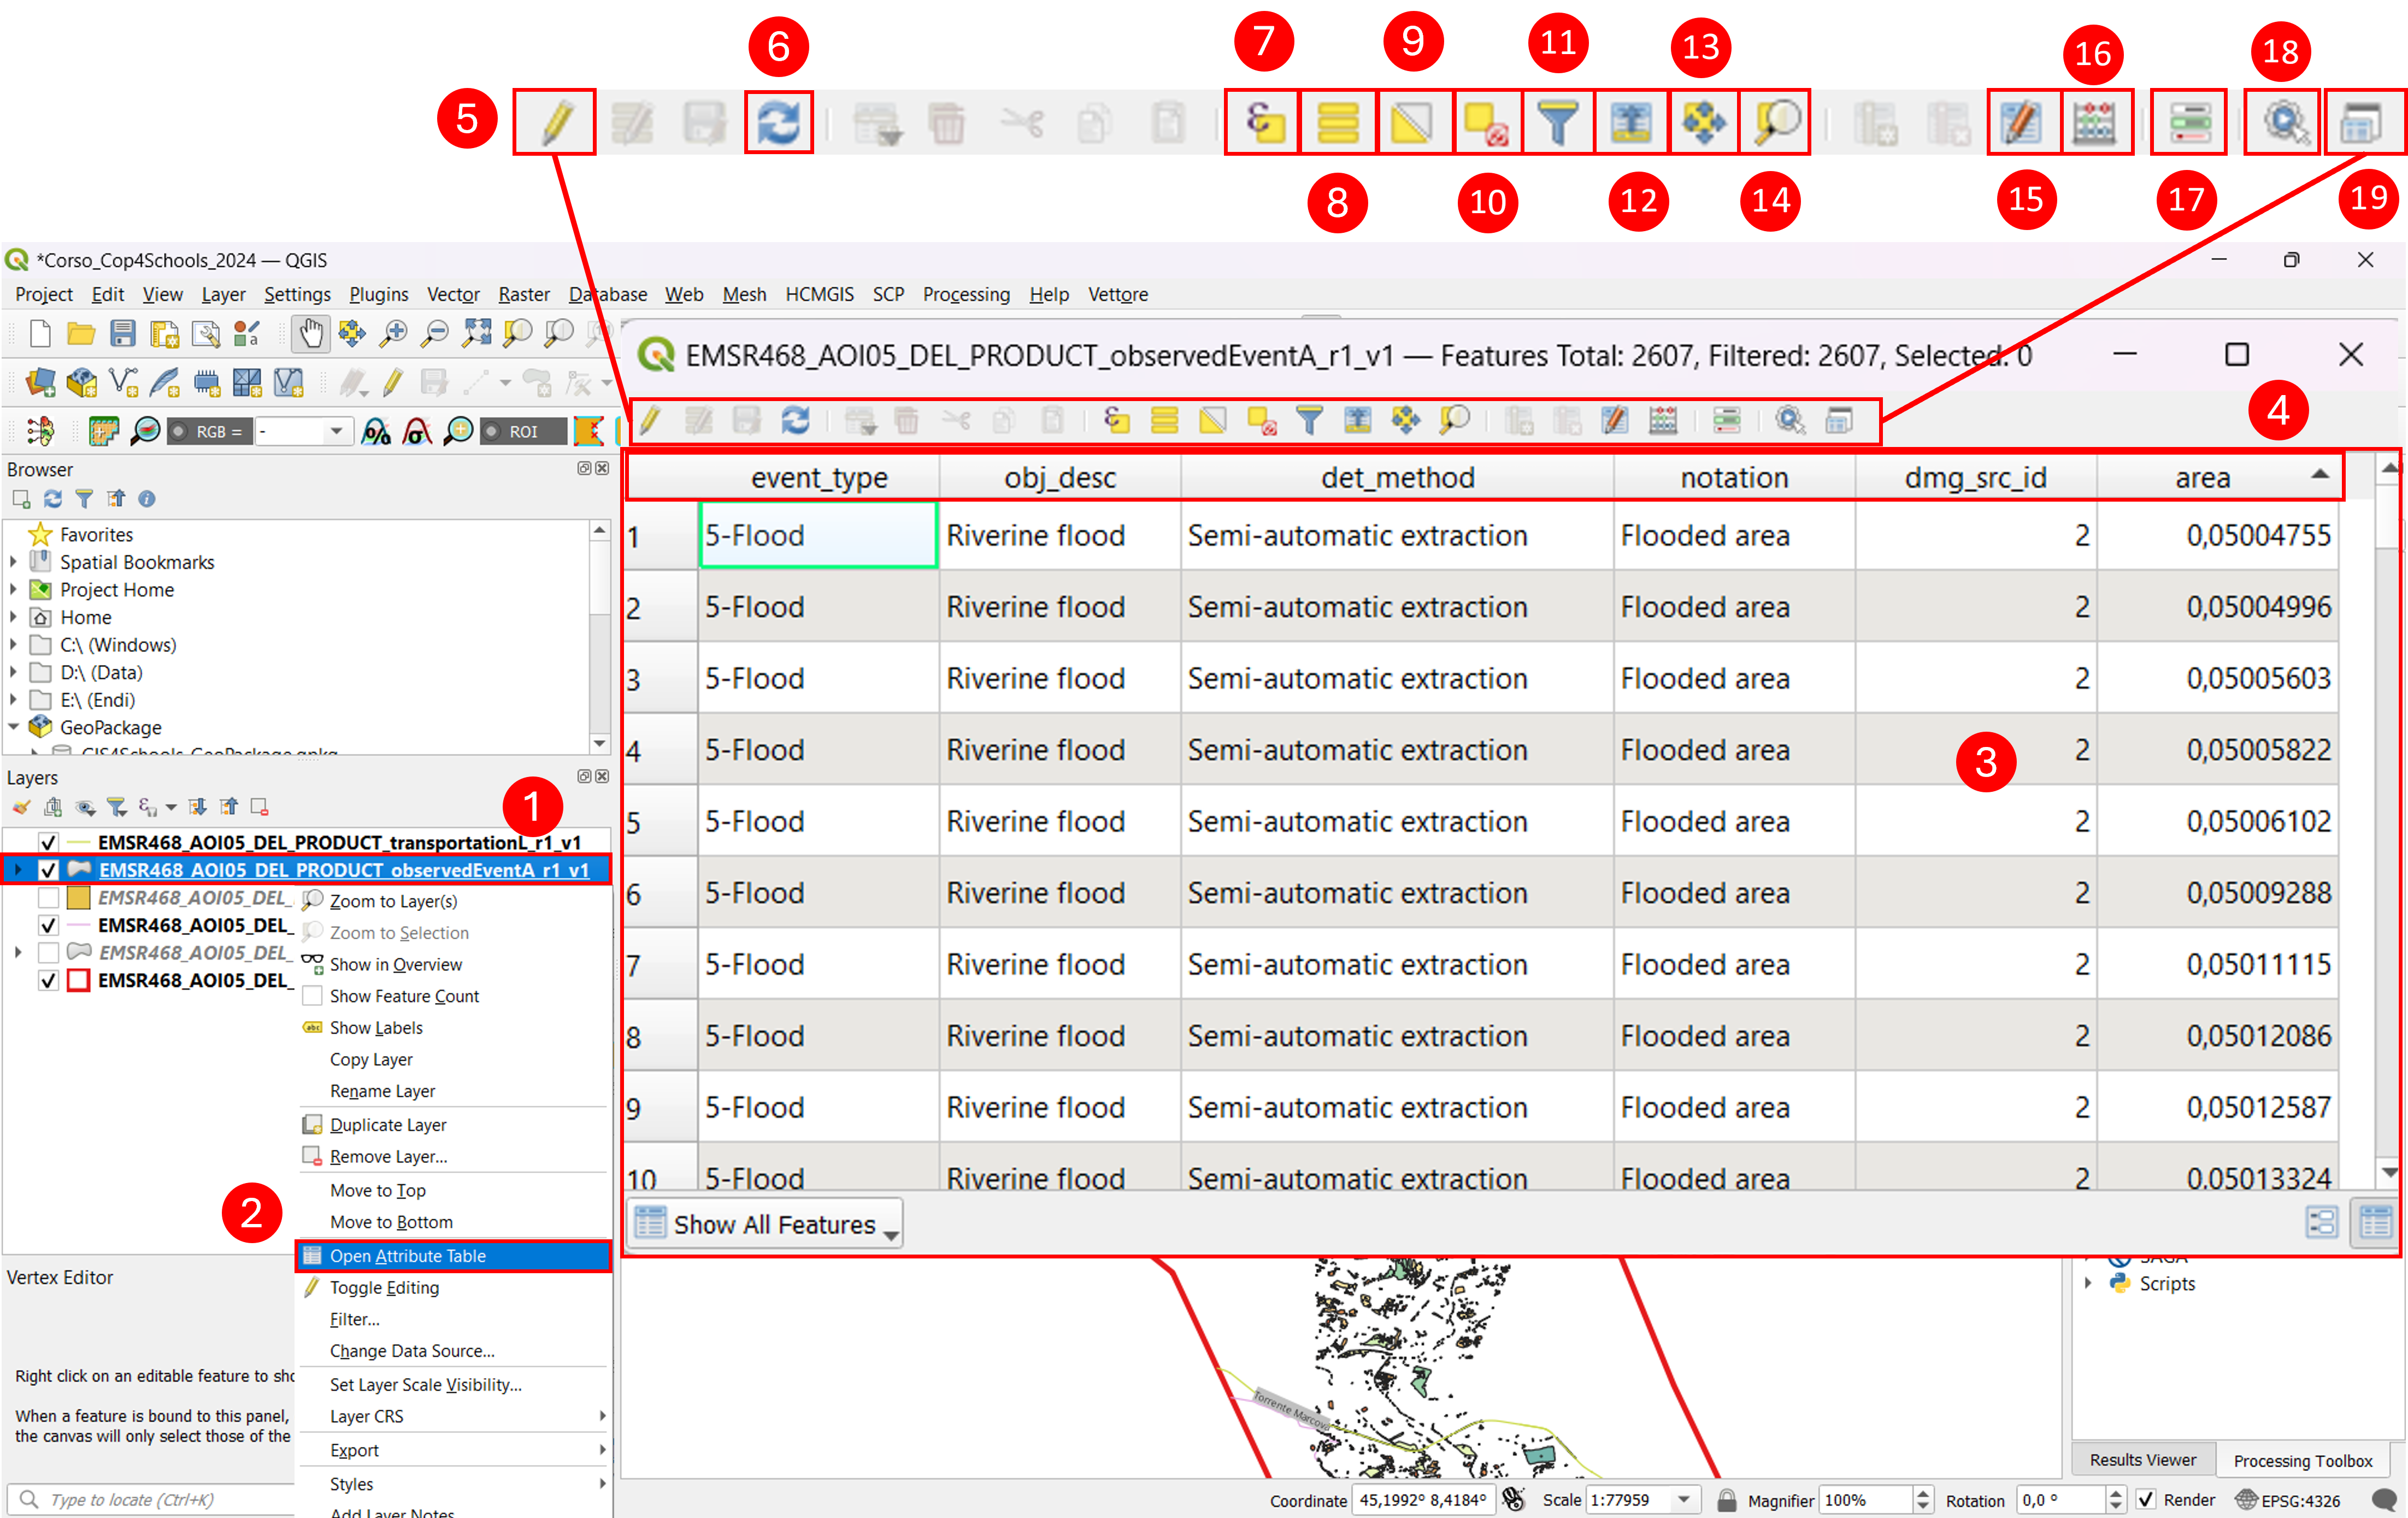Select all features in attribute table window toolbar
The width and height of the screenshot is (2408, 1518).
1164,420
